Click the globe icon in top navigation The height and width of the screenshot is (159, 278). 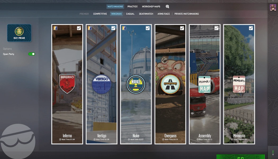pos(167,7)
